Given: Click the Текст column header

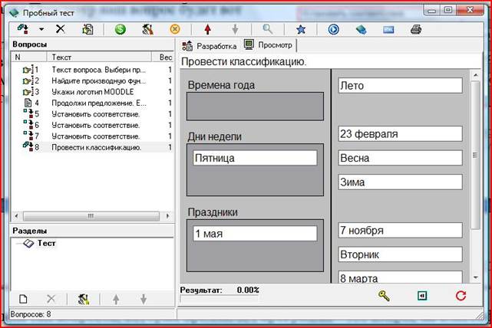Looking at the screenshot, I should click(99, 57).
